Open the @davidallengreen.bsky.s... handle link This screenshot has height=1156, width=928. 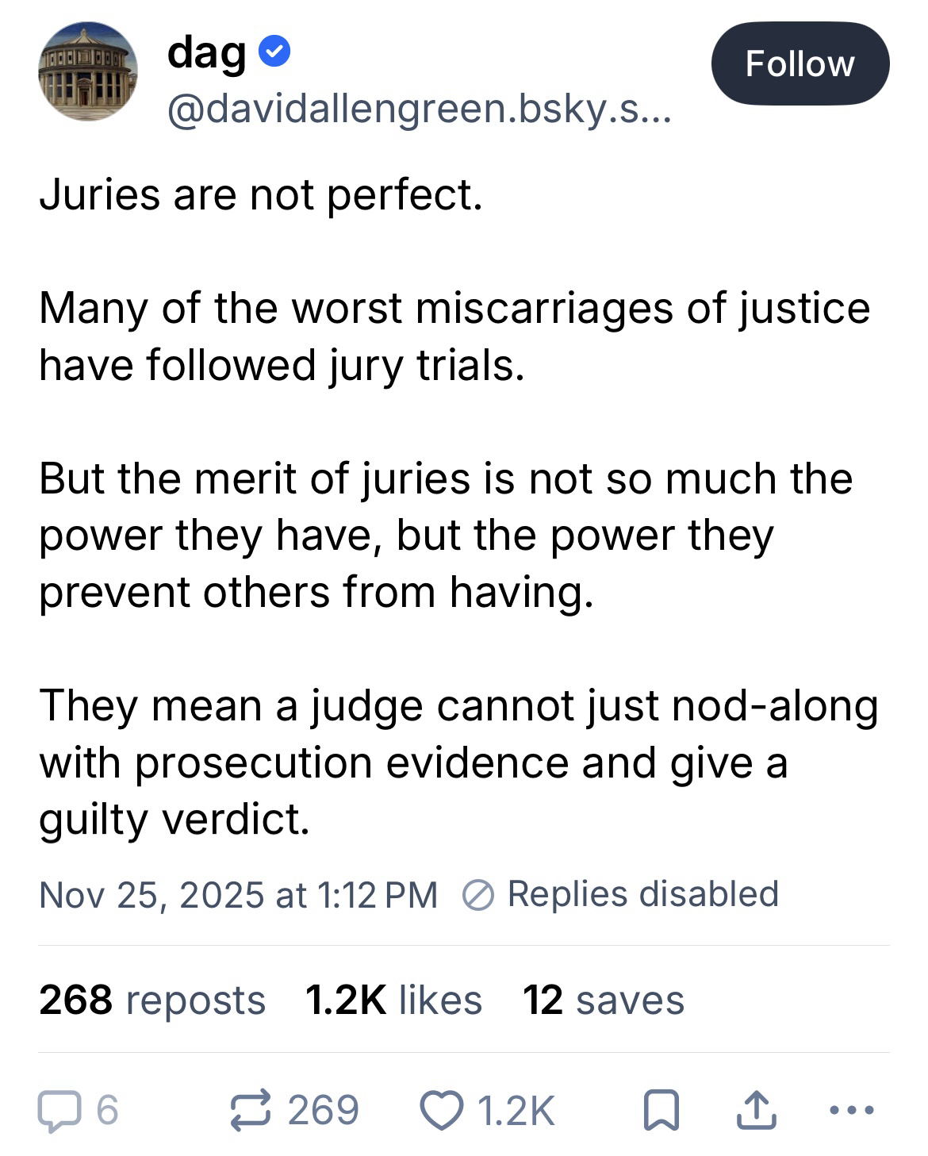[x=419, y=109]
